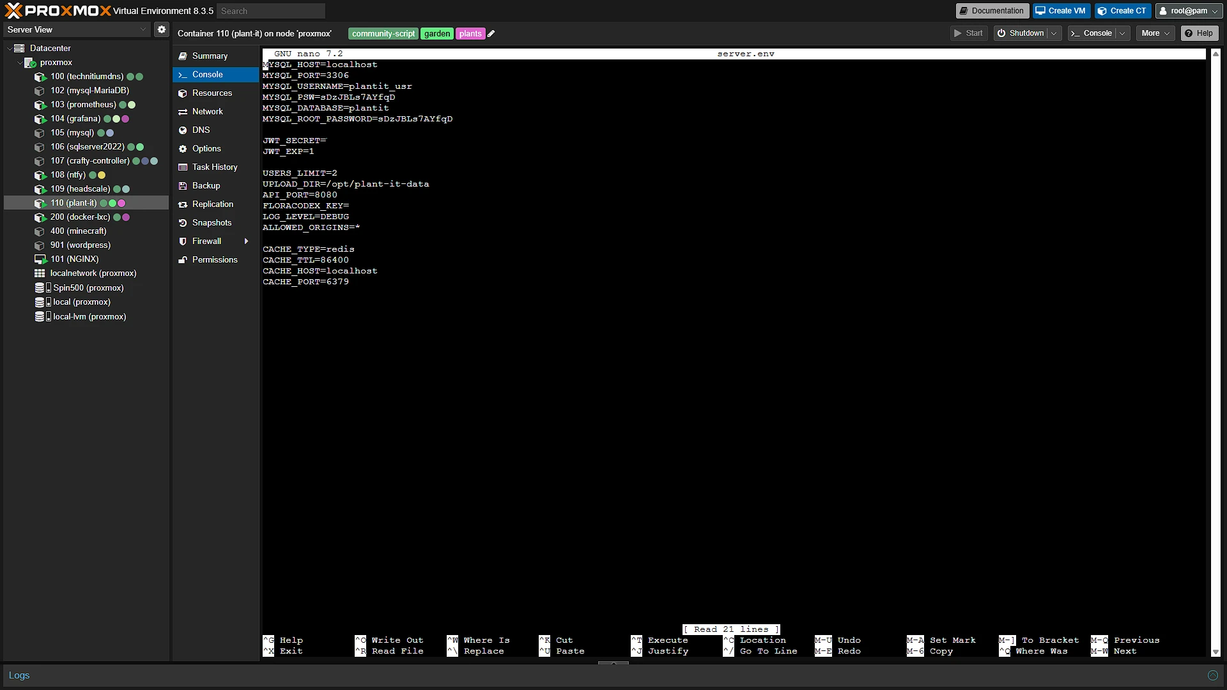Open the Network tab

point(215,112)
